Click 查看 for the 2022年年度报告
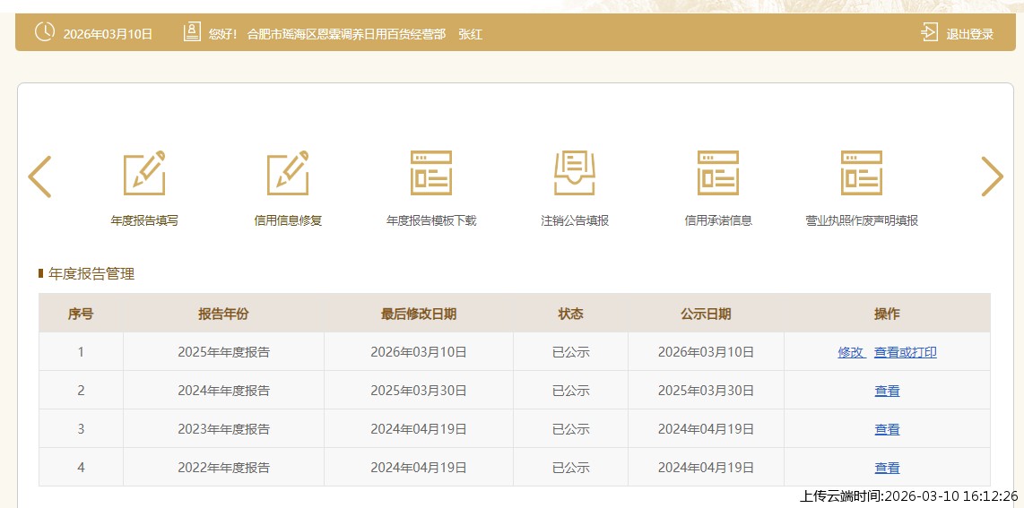1024x508 pixels. (887, 468)
